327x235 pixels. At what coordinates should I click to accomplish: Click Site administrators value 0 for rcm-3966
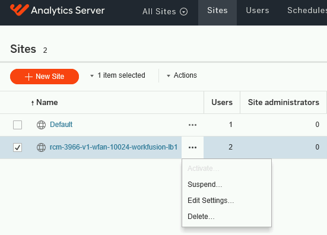pos(317,147)
